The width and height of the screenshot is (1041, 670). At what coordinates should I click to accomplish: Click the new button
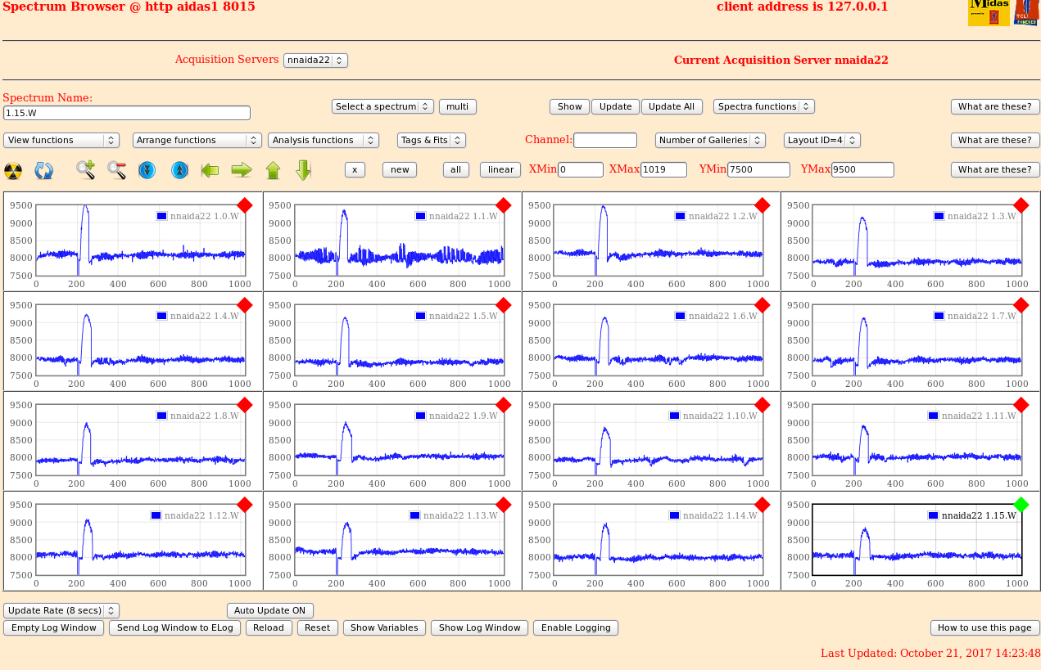[x=400, y=169]
